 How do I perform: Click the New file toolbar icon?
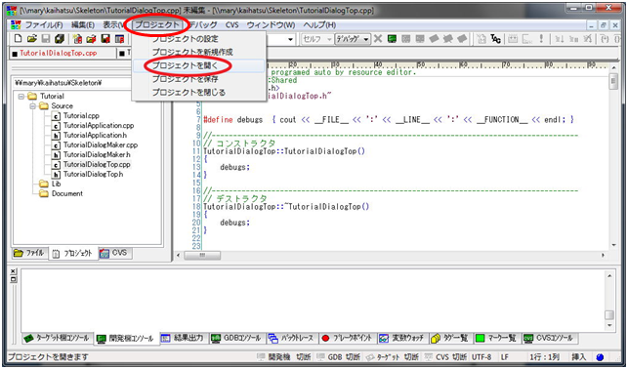pyautogui.click(x=18, y=38)
